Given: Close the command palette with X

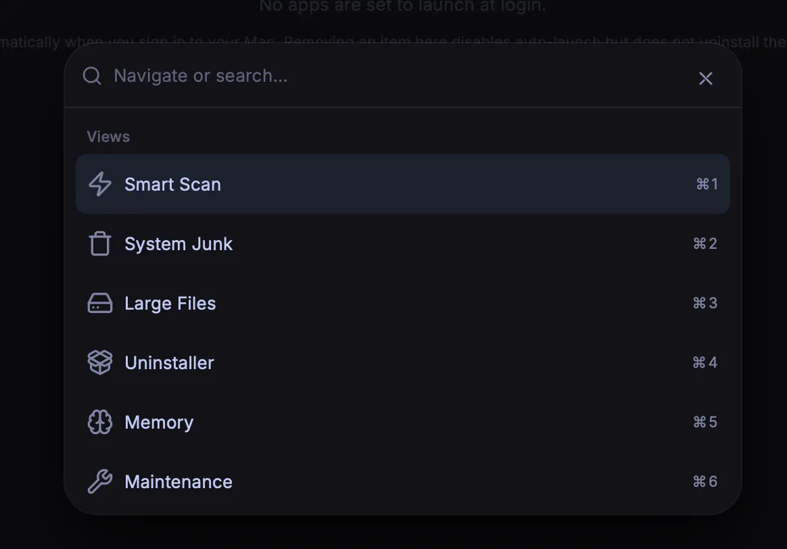Looking at the screenshot, I should [x=706, y=78].
